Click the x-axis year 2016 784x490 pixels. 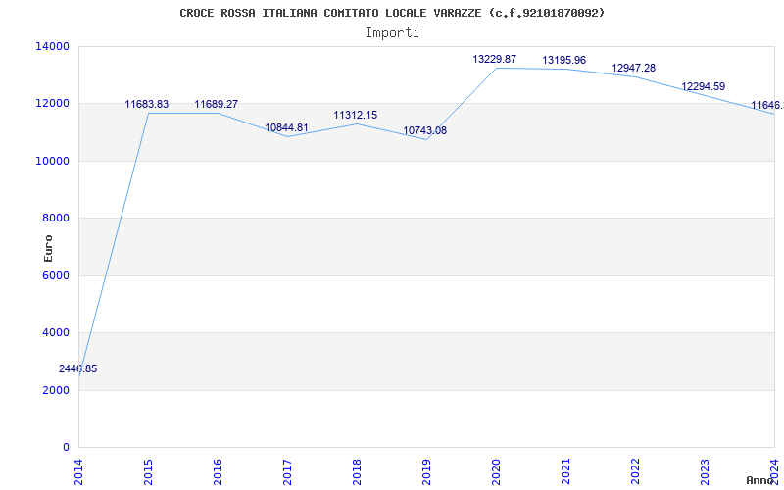point(218,471)
